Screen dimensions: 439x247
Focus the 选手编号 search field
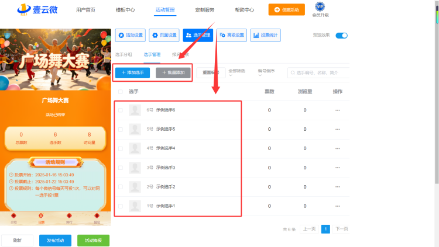pyautogui.click(x=318, y=72)
